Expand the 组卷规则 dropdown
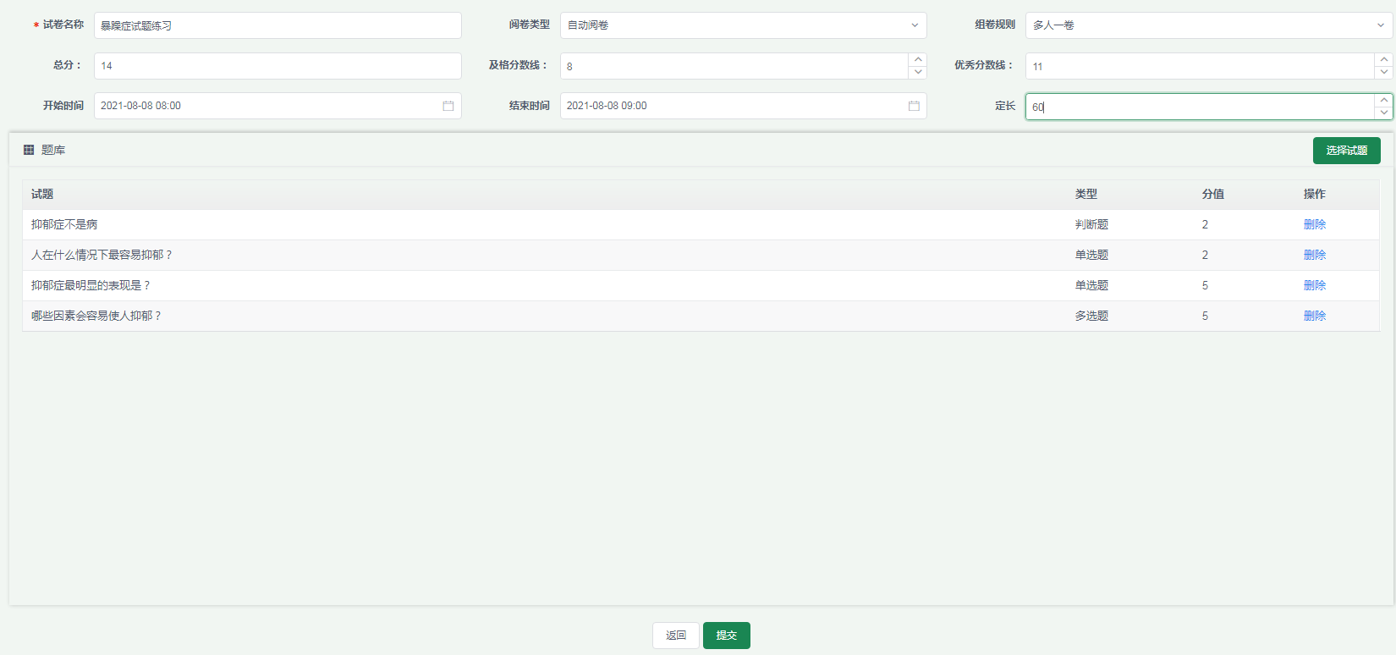Image resolution: width=1396 pixels, height=655 pixels. (x=1208, y=25)
